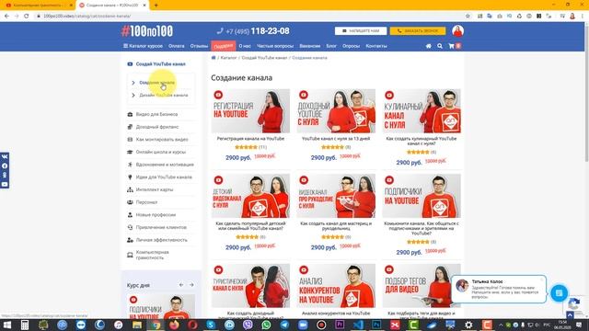Screen dimensions: 589x331
Task: Open 'Анализ конкурентов на YouTube' thumbnail
Action: (336, 286)
